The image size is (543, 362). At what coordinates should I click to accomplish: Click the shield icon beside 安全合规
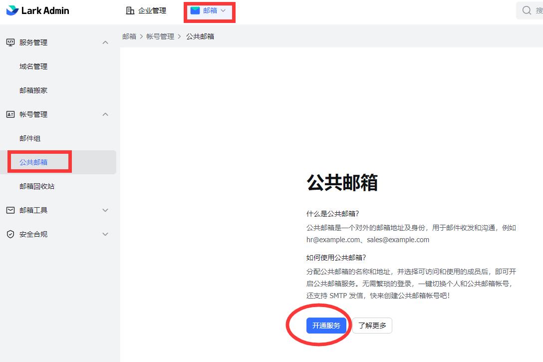coord(10,234)
